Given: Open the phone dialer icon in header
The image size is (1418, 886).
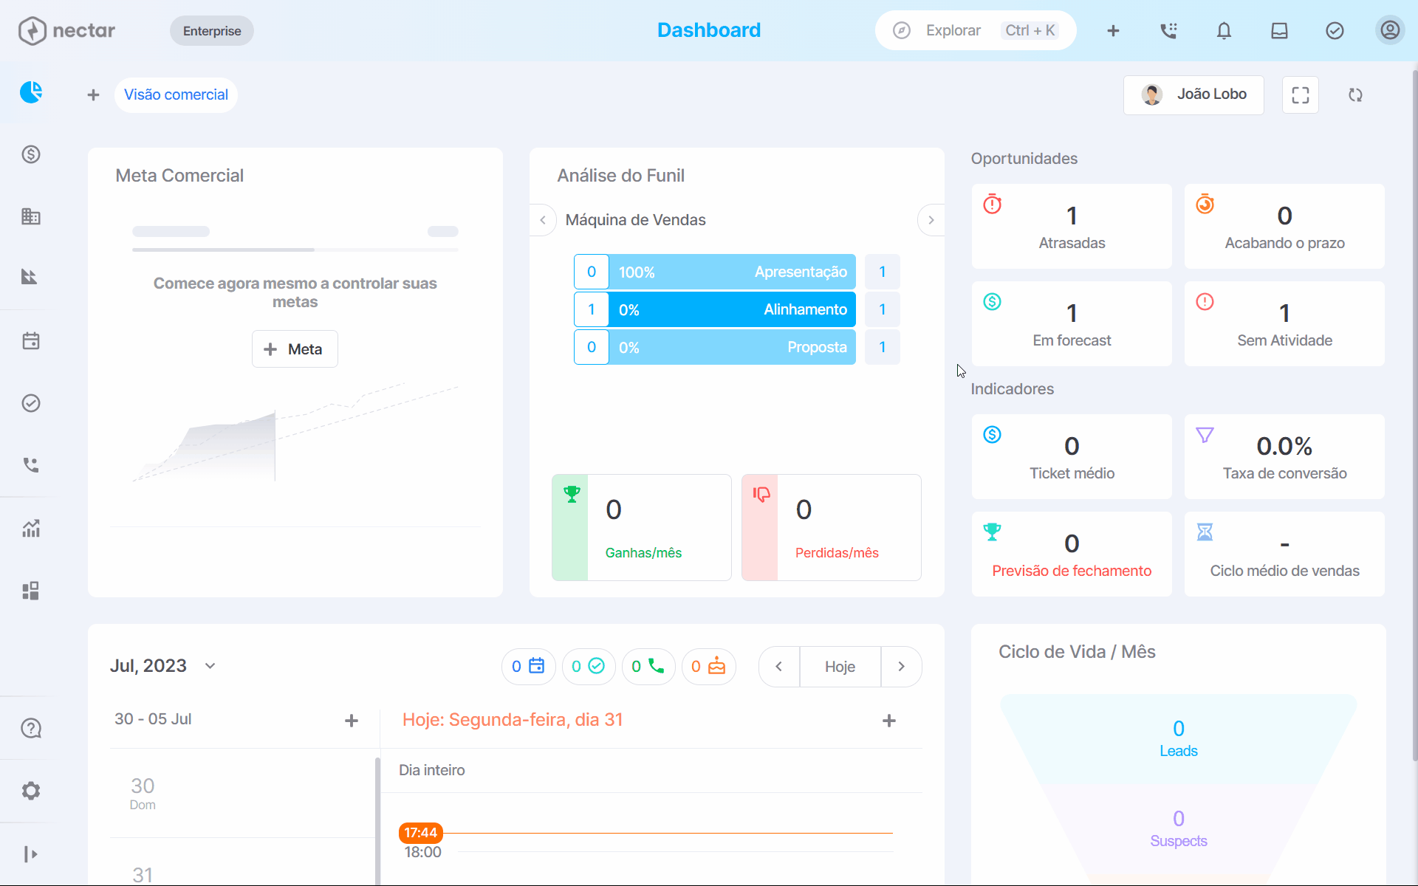Looking at the screenshot, I should pos(1168,30).
